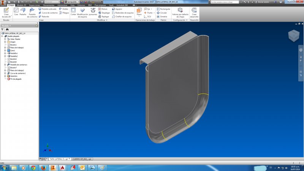Launch Crear desarrollo flat pattern
Screen dimensions: 304x171
194,13
